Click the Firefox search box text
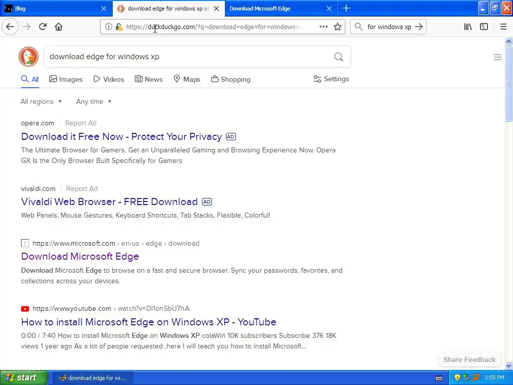 click(x=389, y=27)
